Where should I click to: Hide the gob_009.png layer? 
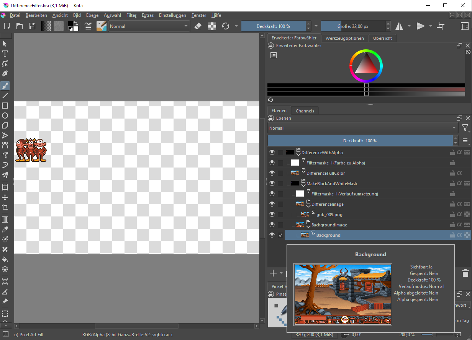272,215
